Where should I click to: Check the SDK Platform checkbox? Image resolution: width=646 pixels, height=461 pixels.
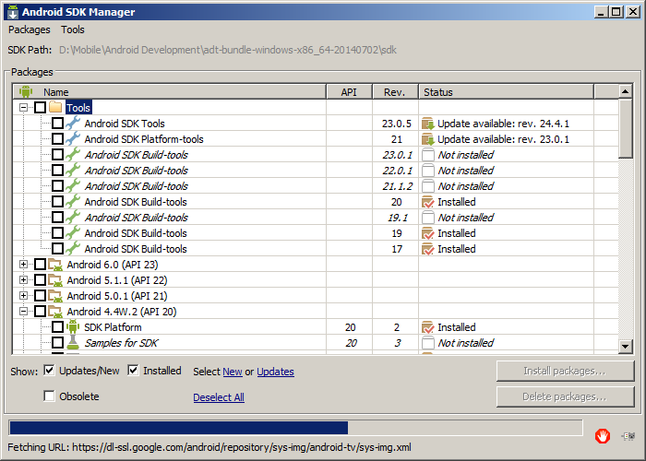pyautogui.click(x=57, y=327)
